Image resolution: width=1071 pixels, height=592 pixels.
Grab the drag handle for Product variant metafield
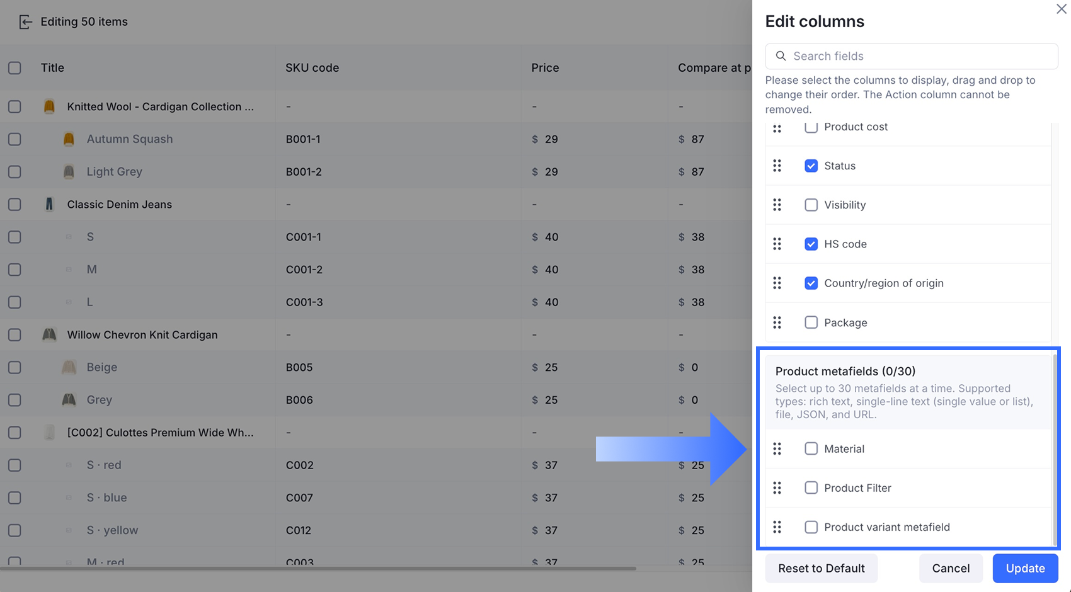[777, 527]
